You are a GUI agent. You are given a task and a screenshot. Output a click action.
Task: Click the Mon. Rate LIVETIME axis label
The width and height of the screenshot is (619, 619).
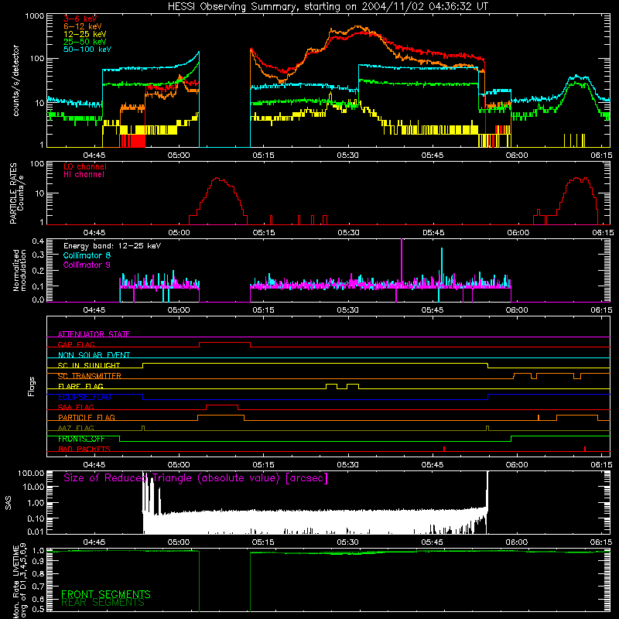point(19,581)
